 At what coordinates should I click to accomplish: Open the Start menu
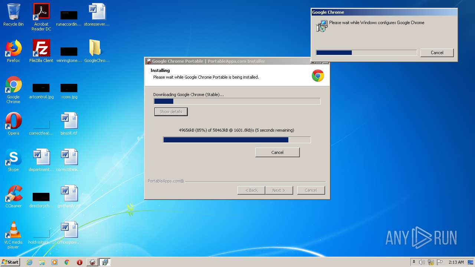click(10, 262)
